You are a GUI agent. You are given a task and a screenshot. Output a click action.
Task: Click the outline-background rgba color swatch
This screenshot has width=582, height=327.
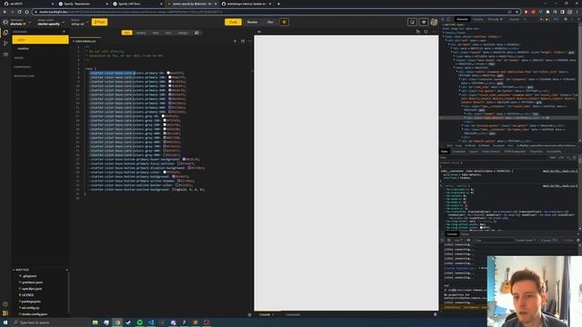tap(174, 190)
